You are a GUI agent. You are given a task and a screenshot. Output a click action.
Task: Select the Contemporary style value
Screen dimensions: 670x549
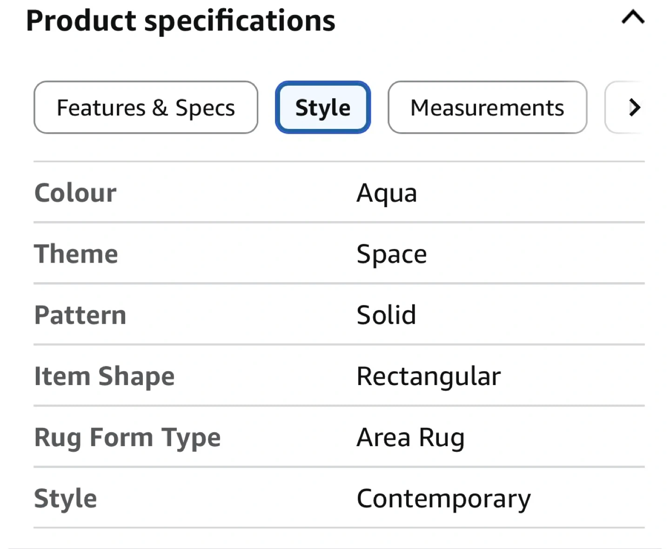[x=443, y=499]
